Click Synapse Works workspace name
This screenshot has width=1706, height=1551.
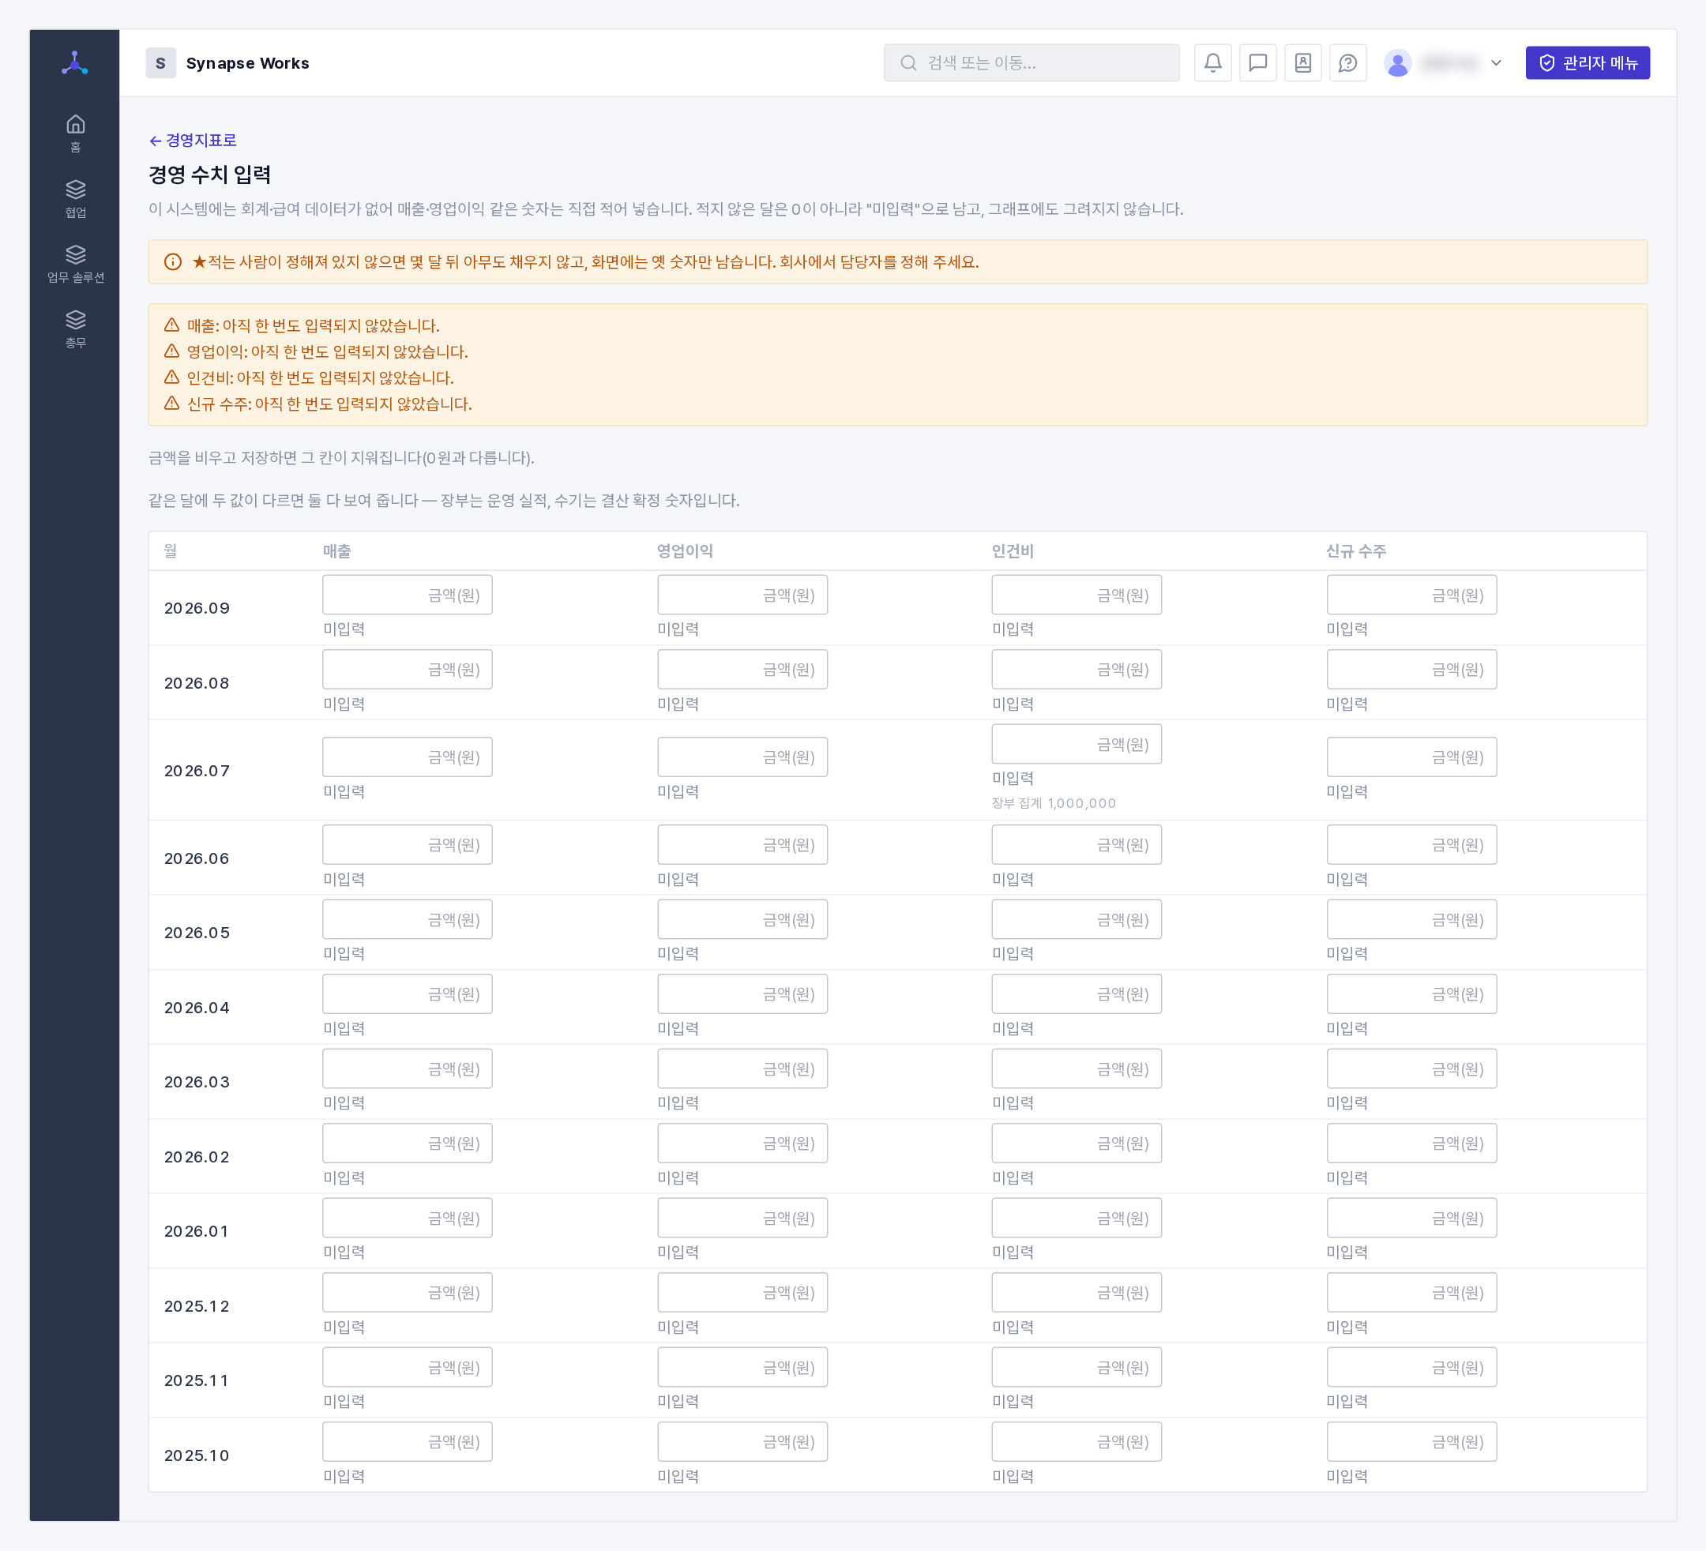(x=247, y=63)
